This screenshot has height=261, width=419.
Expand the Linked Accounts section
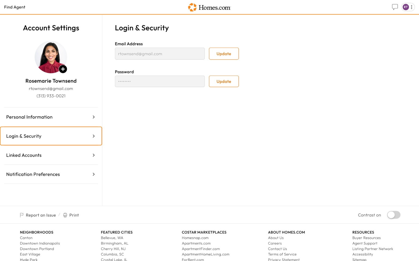[51, 155]
